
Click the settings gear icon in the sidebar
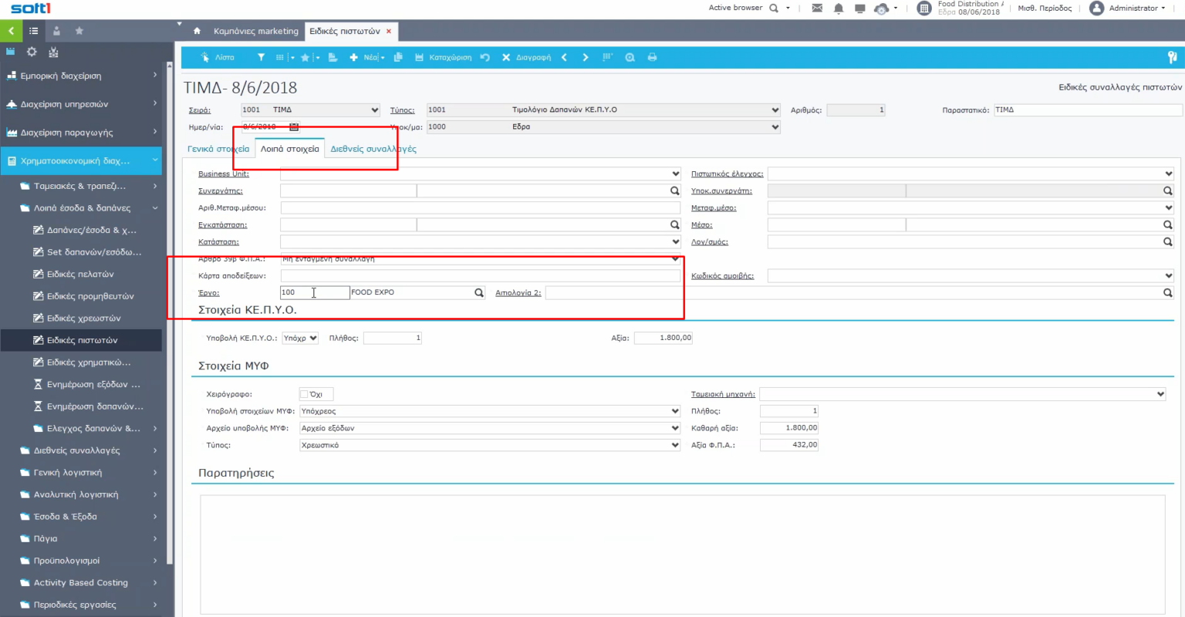32,52
